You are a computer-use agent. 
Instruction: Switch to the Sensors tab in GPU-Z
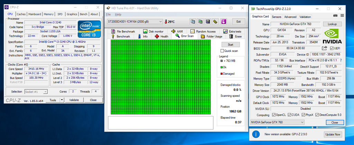click(277, 17)
